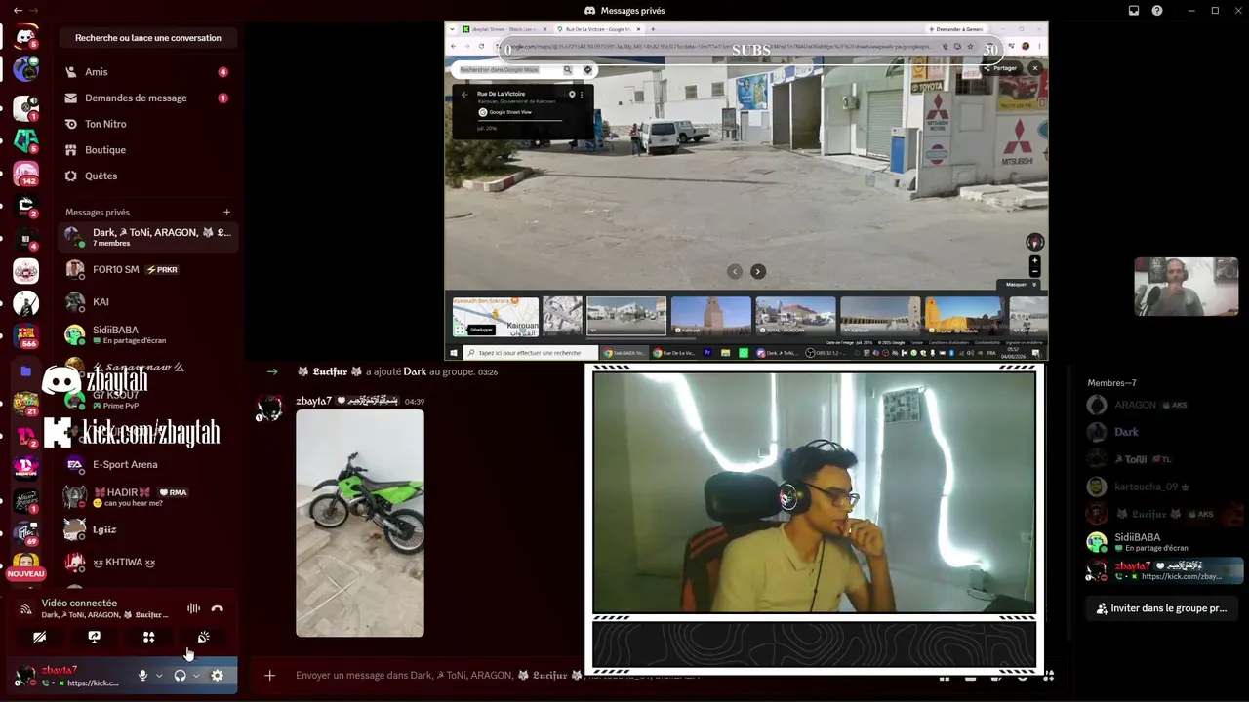Open the connection status signal icon

[26, 608]
